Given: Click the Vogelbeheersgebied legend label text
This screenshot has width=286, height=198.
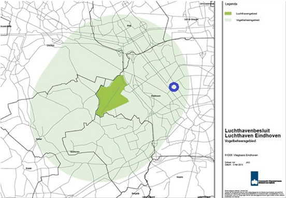Looking at the screenshot, I should pyautogui.click(x=248, y=20).
